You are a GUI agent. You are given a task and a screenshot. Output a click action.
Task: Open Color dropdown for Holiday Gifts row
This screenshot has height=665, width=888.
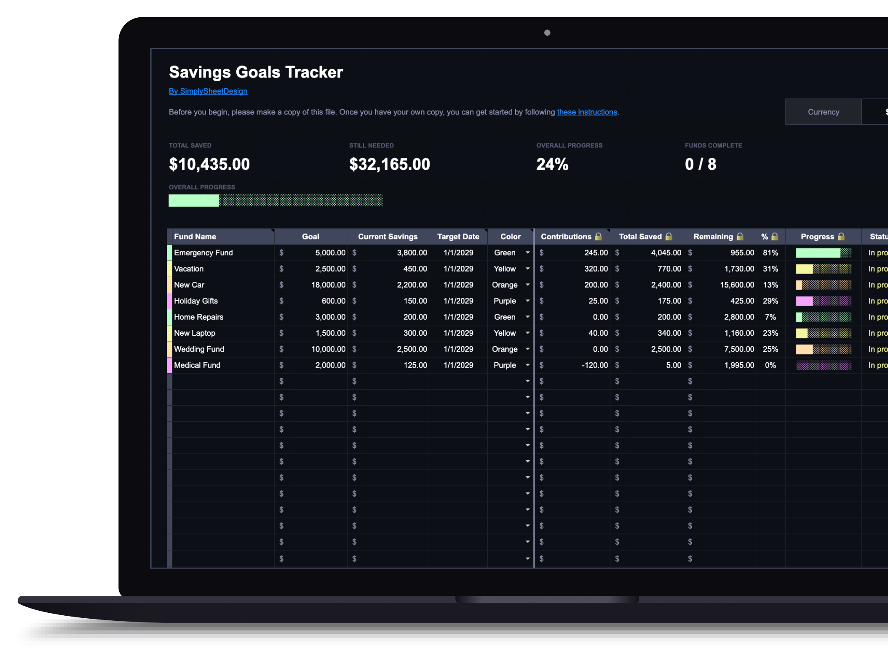pos(527,301)
